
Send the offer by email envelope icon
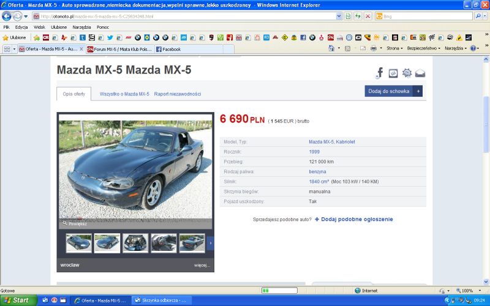[420, 73]
